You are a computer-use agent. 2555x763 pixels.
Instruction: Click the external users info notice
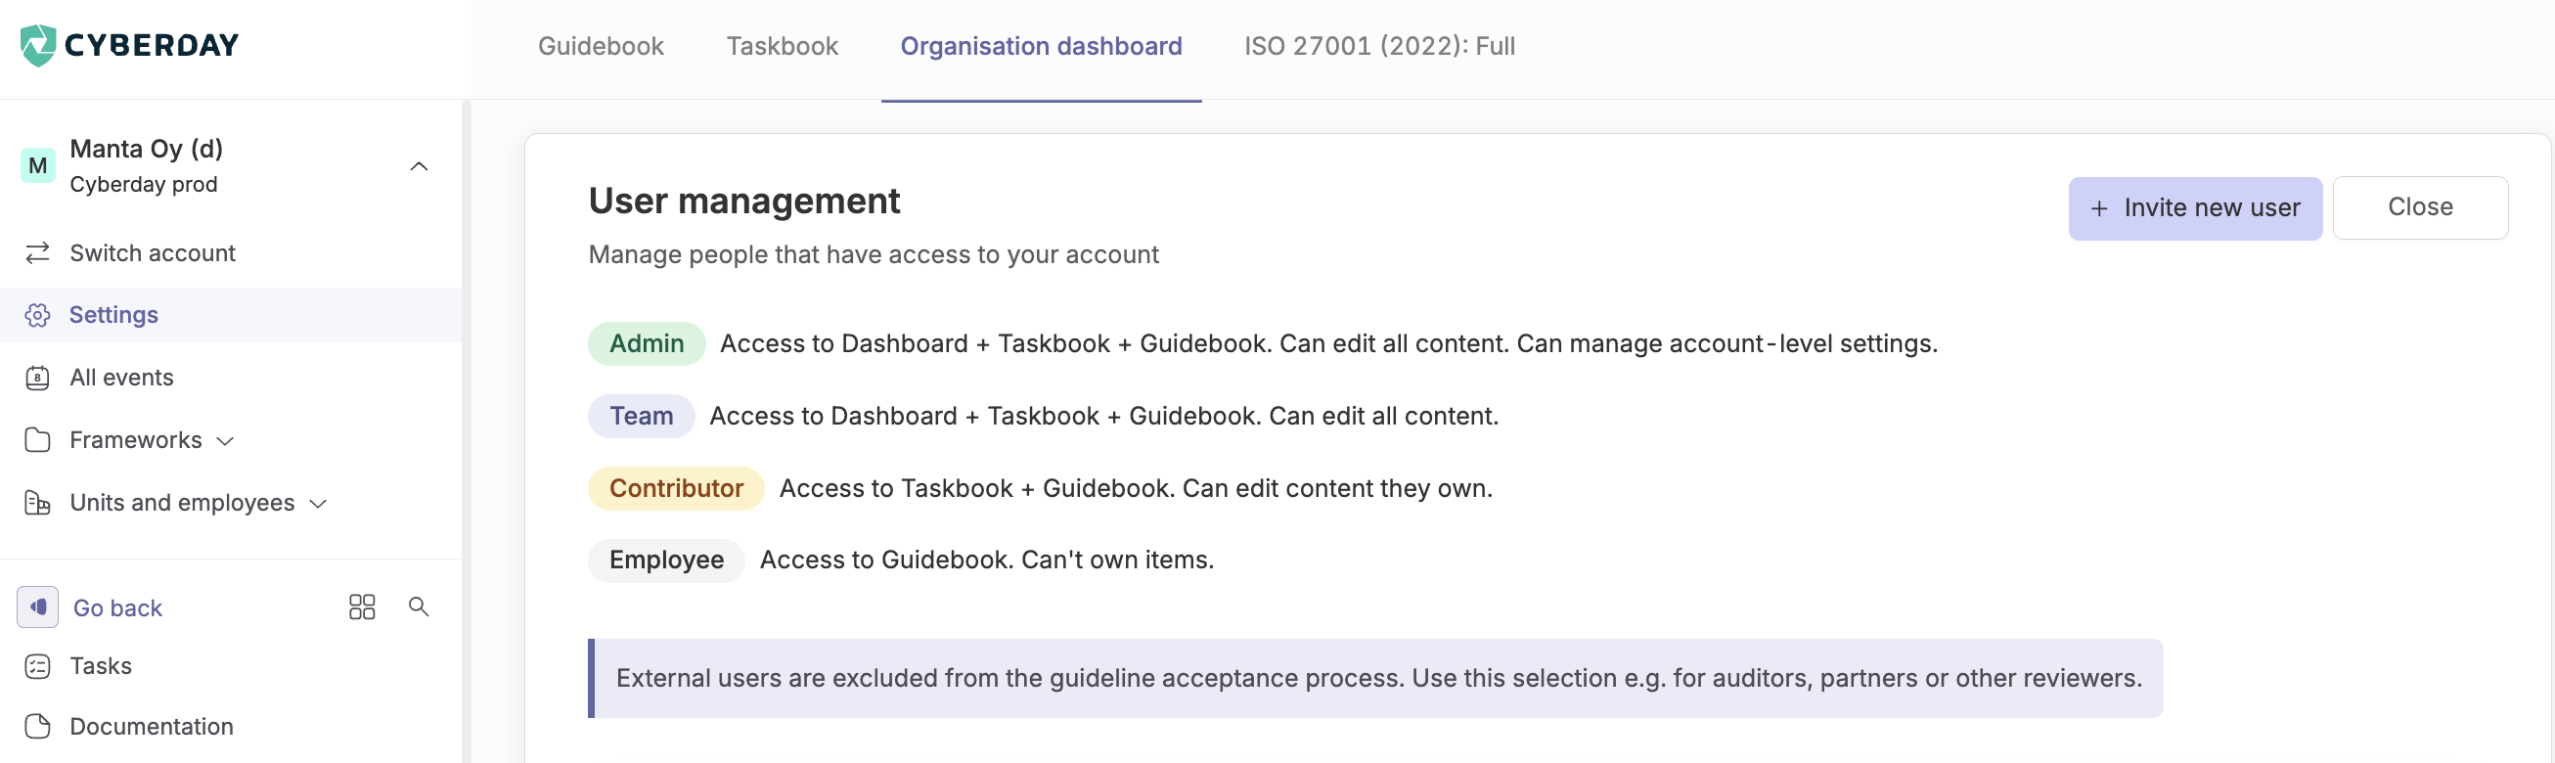tap(1375, 679)
